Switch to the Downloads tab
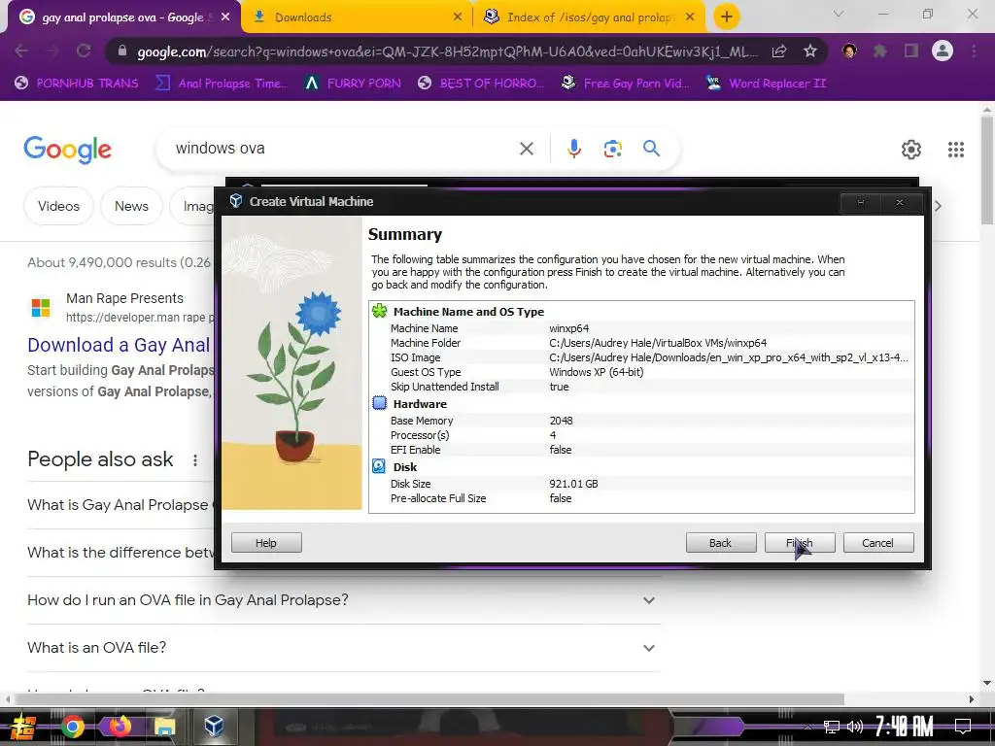The height and width of the screenshot is (746, 995). click(358, 17)
